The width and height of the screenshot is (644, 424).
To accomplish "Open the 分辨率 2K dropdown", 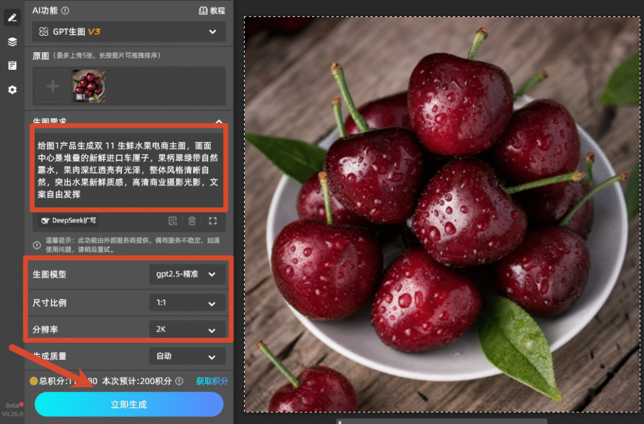I will [187, 329].
